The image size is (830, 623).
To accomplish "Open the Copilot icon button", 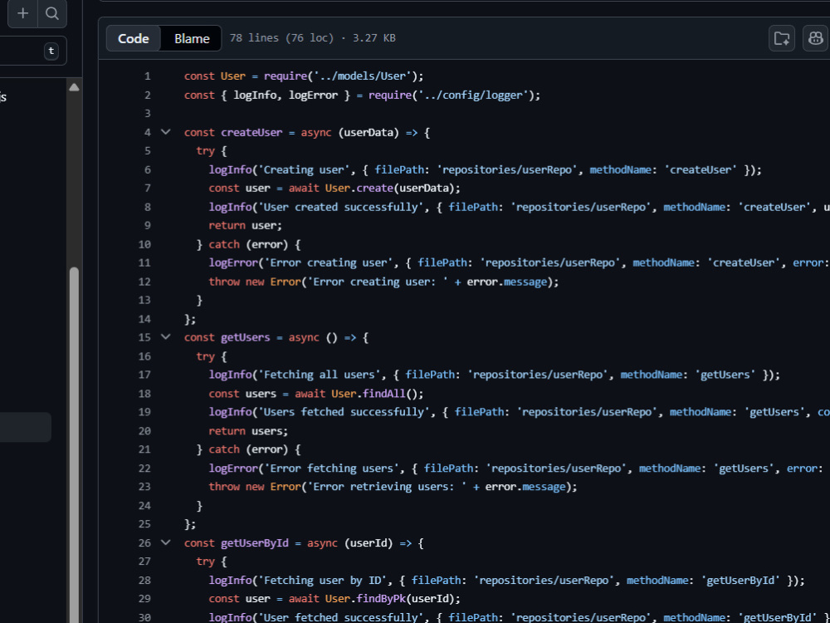I will [816, 38].
